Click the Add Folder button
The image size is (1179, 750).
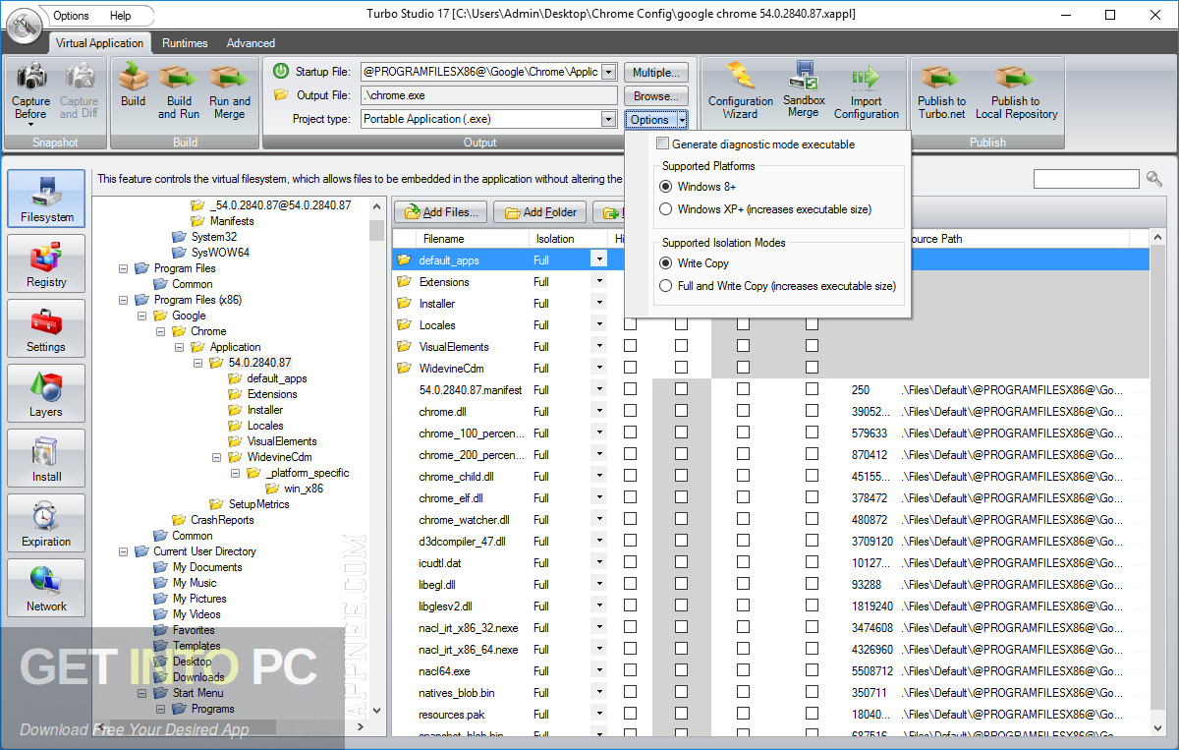tap(539, 211)
